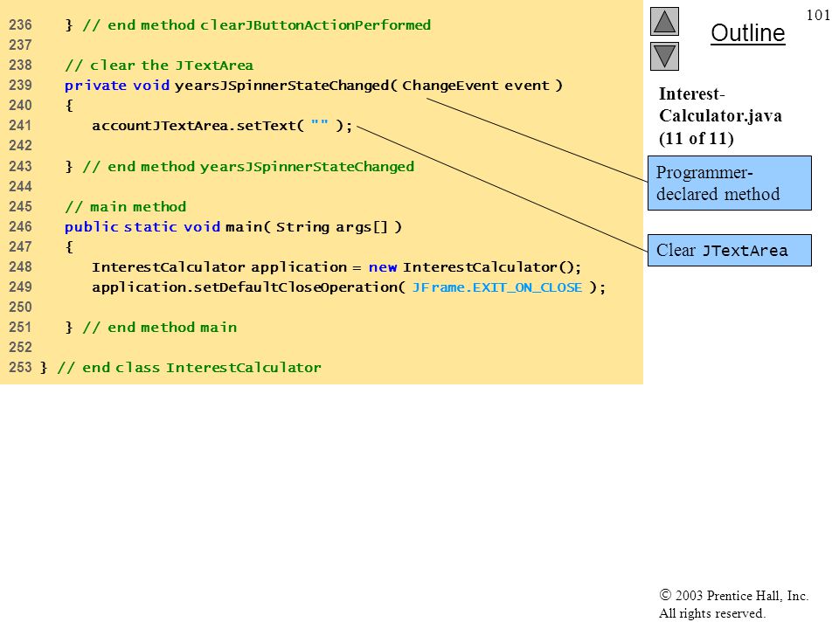839x629 pixels.
Task: Select the 'Programmer-declared method' callout box
Action: (729, 183)
